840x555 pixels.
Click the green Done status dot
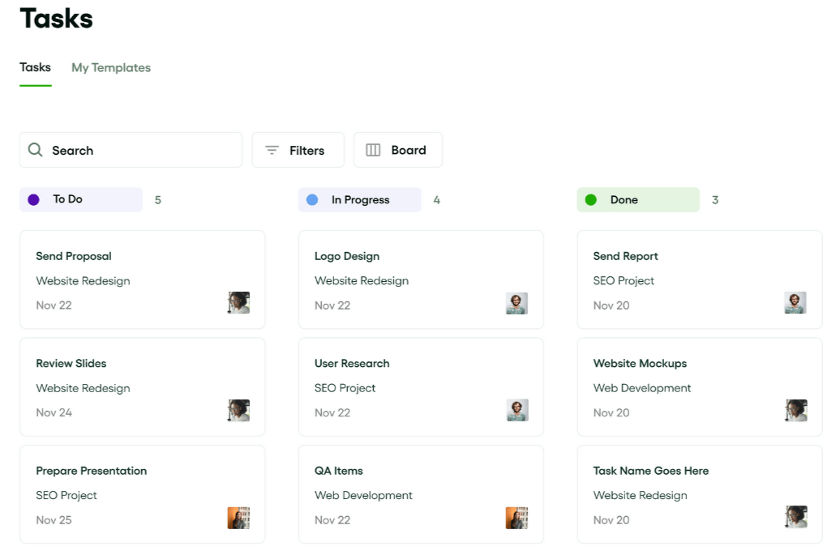[590, 199]
